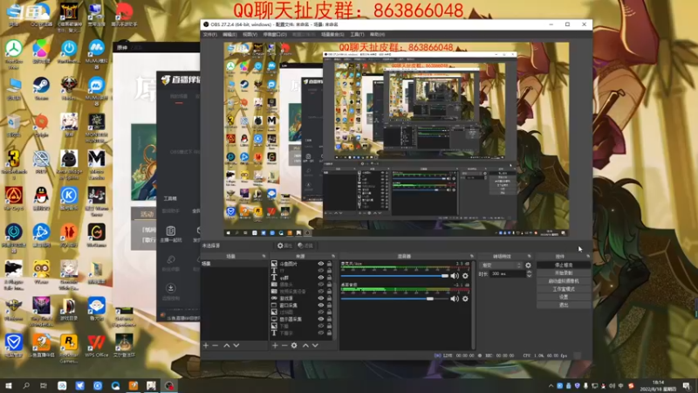Click the 停止推流 stop streaming button
This screenshot has width=698, height=393.
click(x=564, y=265)
